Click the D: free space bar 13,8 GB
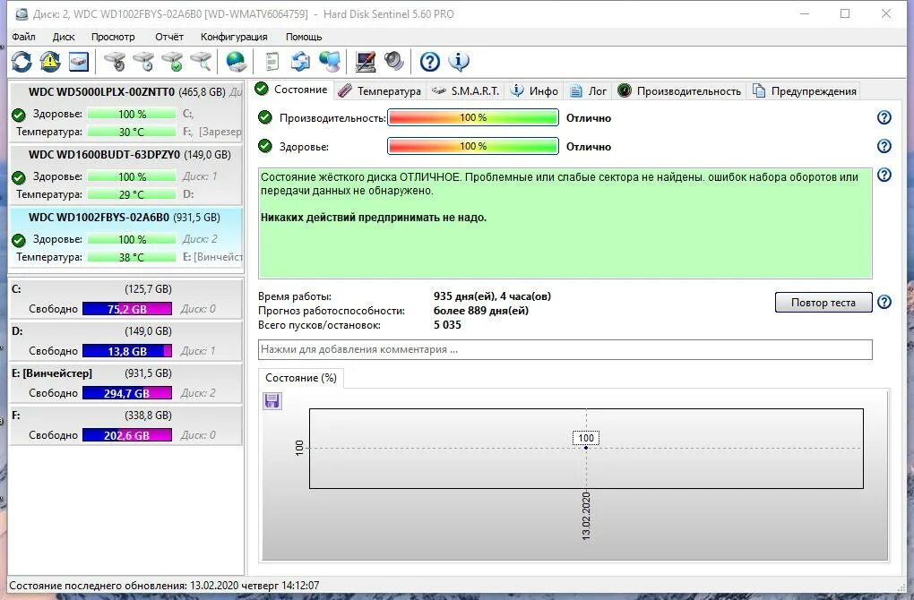 [x=127, y=351]
